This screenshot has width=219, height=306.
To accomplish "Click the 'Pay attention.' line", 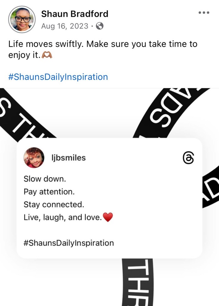I will (x=49, y=192).
